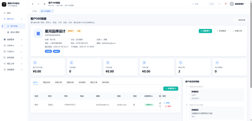The height and width of the screenshot is (121, 252).
Task: Click the user avatar icon
Action: [x=232, y=4]
